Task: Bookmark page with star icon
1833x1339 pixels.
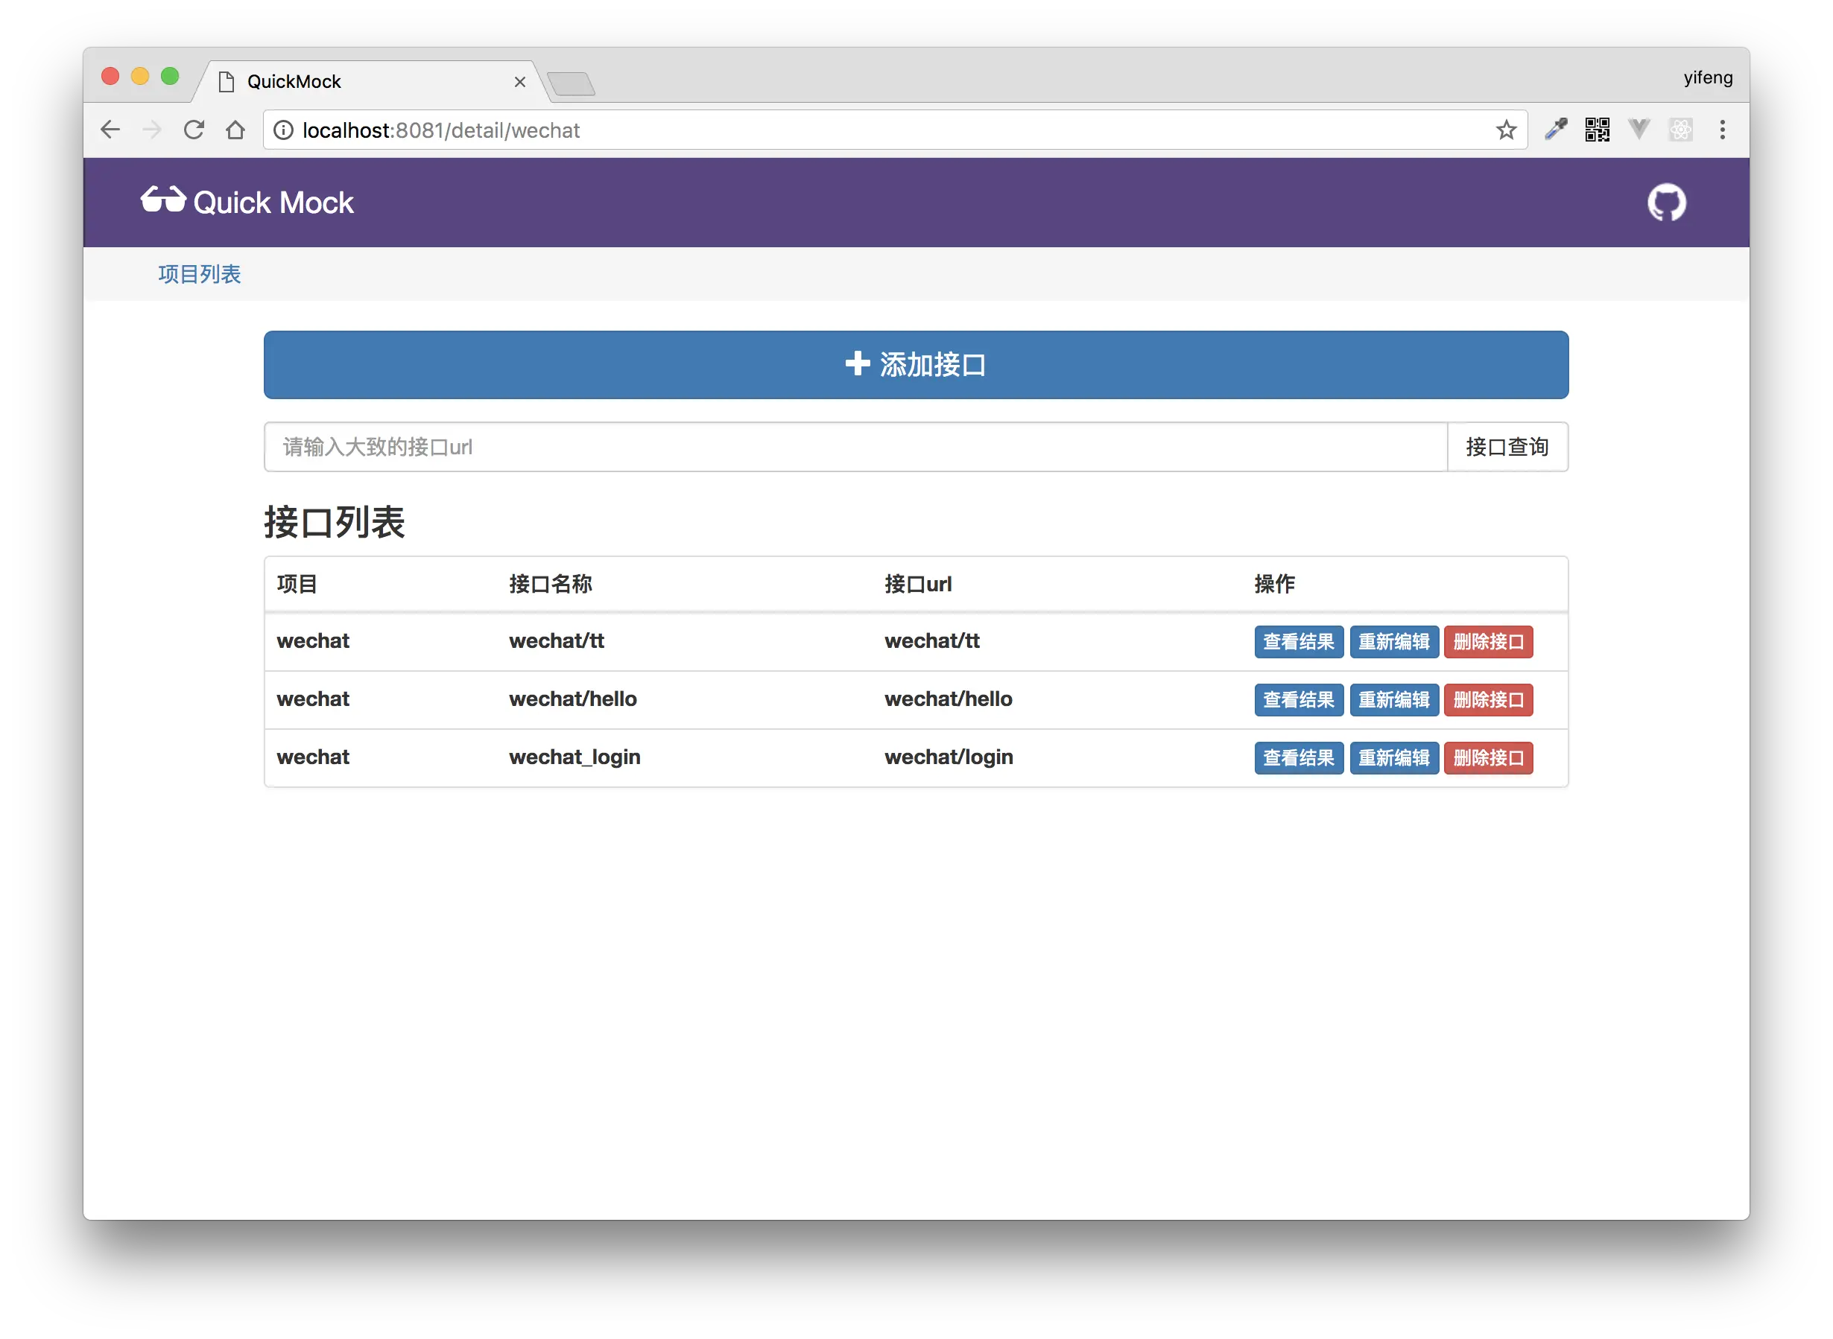Action: [x=1505, y=130]
